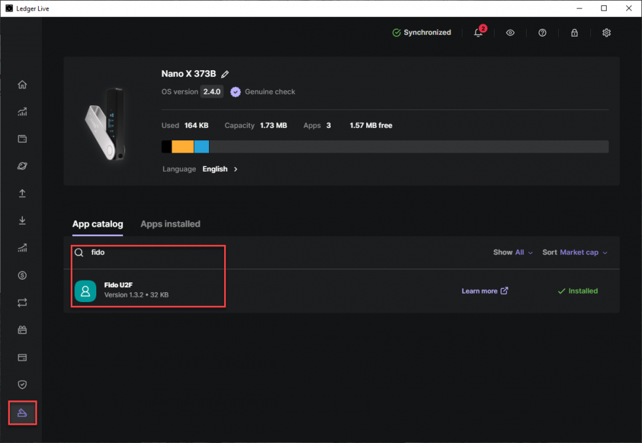The width and height of the screenshot is (642, 443).
Task: Open the Swap arrows icon in sidebar
Action: (22, 303)
